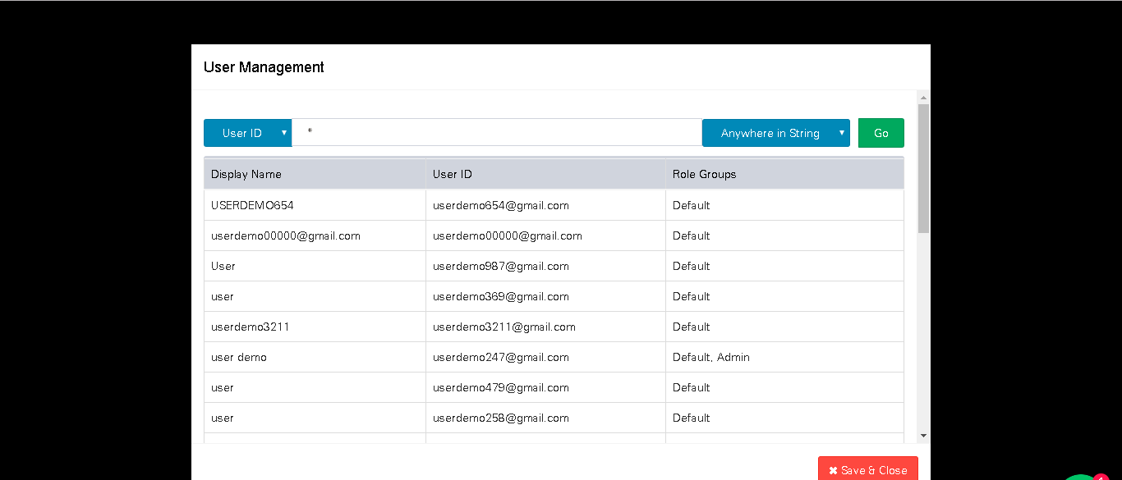This screenshot has width=1122, height=480.
Task: Click the capitalized User display name cell
Action: [315, 266]
